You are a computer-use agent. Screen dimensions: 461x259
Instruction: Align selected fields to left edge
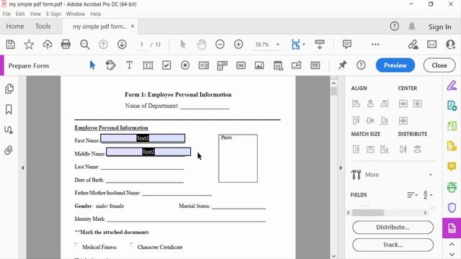coord(356,104)
